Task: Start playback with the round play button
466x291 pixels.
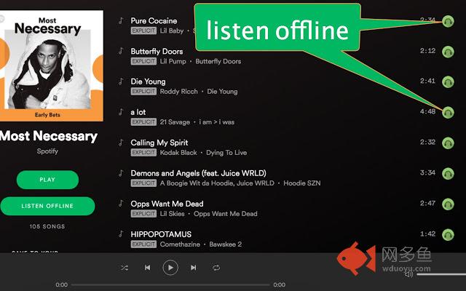Action: [170, 268]
